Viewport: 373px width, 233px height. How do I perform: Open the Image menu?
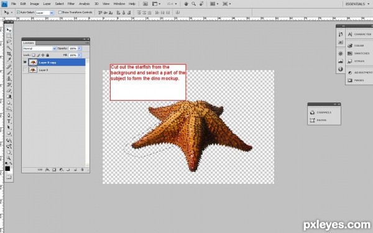coord(34,4)
